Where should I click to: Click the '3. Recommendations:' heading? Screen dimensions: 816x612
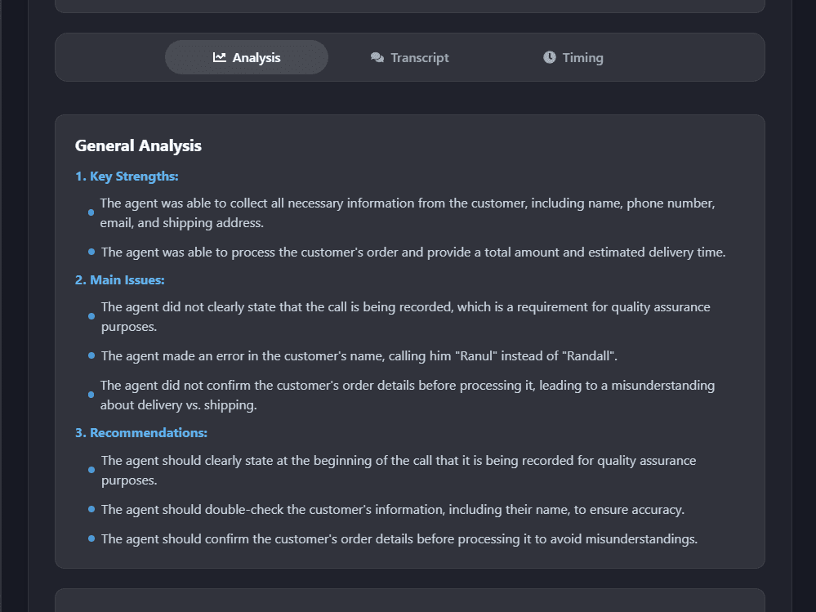click(x=141, y=433)
